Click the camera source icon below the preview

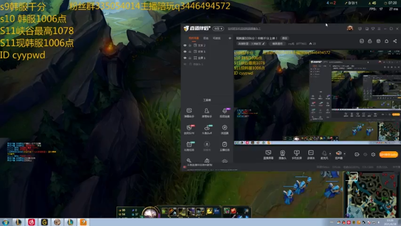[283, 154]
